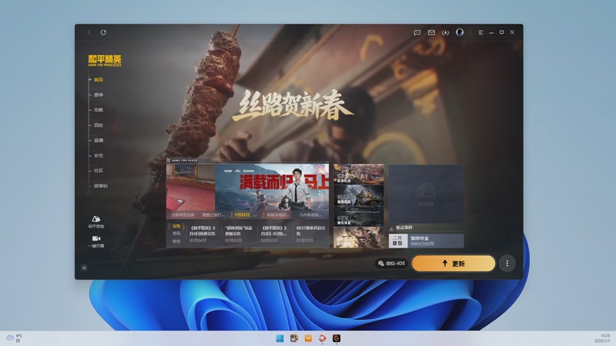Click the large placeholder helmet card
This screenshot has height=346, width=616.
click(427, 195)
